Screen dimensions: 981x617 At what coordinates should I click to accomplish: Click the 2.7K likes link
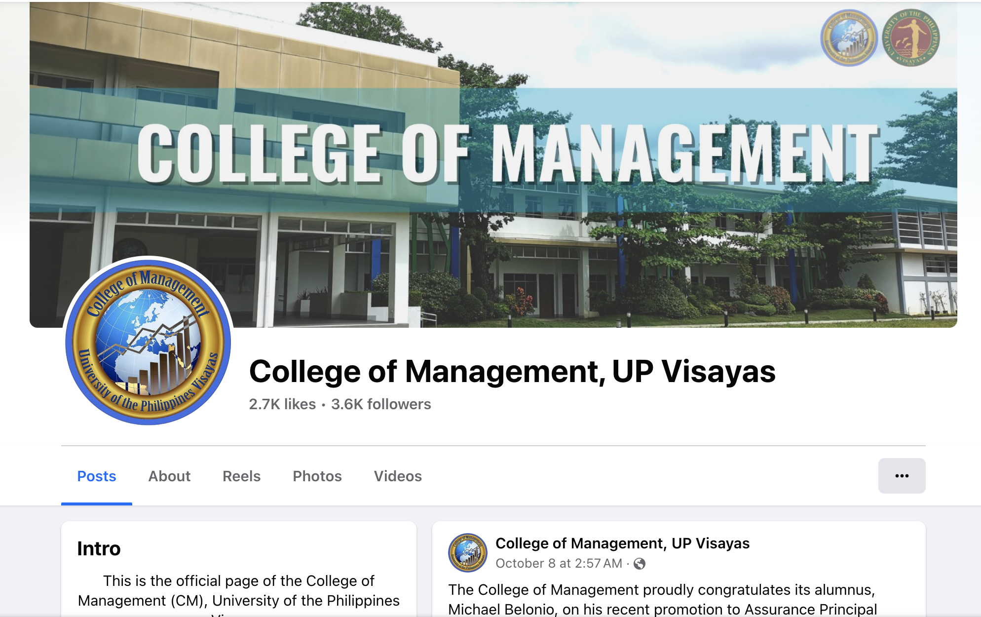click(282, 404)
